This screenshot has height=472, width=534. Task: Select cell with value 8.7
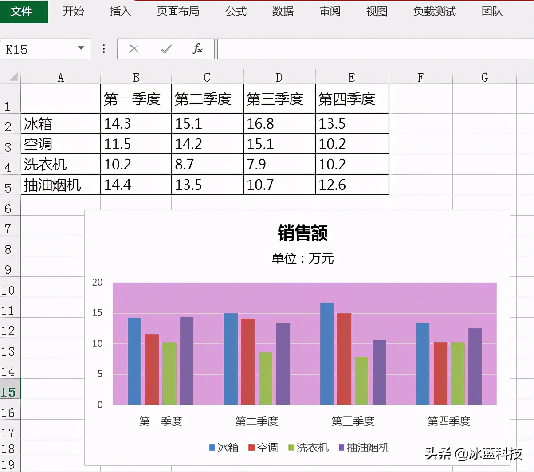click(208, 164)
